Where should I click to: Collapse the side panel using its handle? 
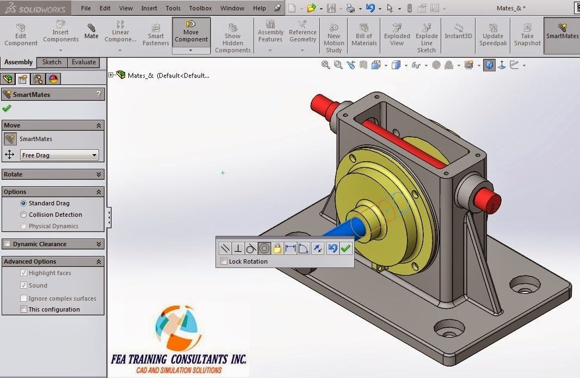[109, 218]
